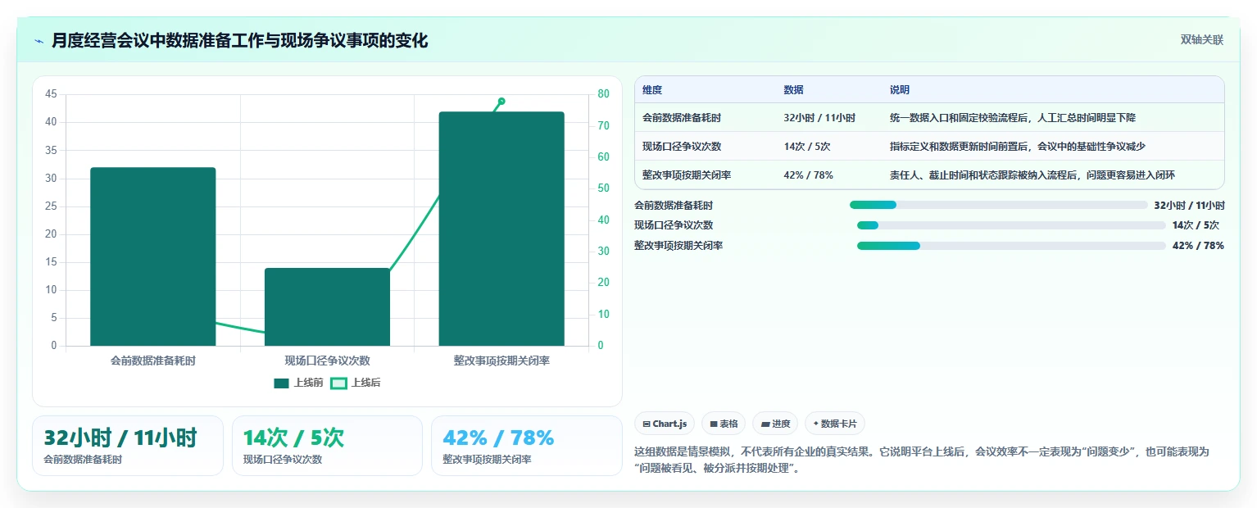Click description starting 统一数据入口和固定校验流程后

click(1013, 118)
